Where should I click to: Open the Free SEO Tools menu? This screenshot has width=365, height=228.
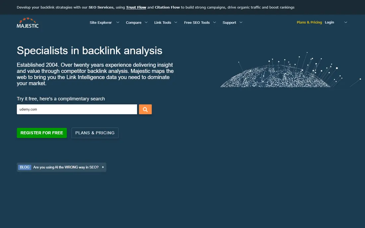(x=197, y=23)
